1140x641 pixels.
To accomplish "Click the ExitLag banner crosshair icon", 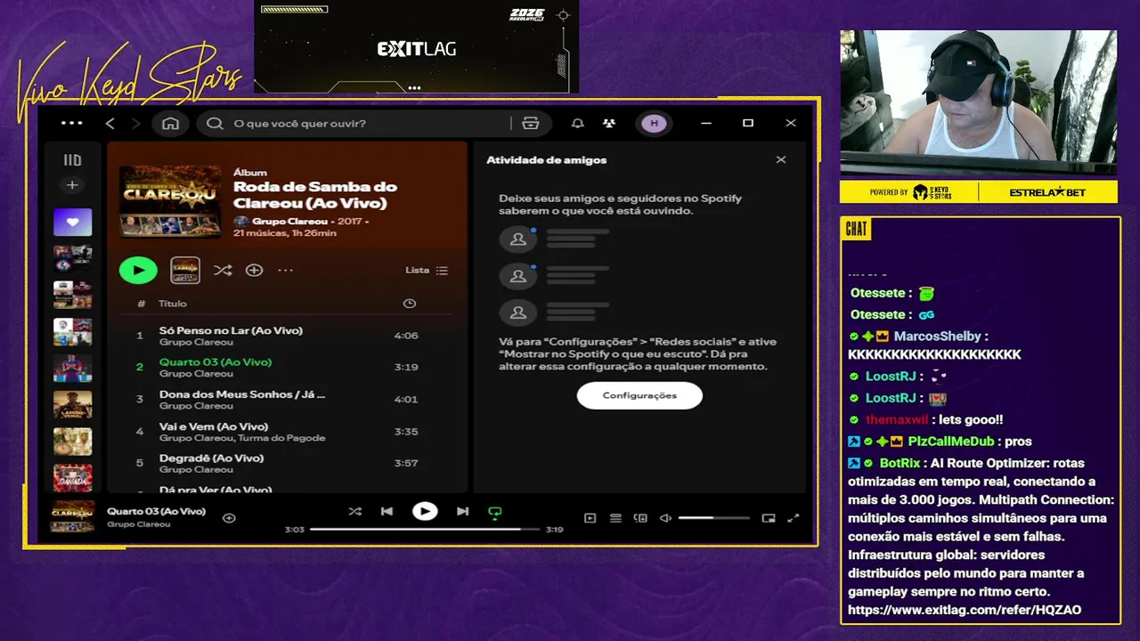I will (x=563, y=15).
